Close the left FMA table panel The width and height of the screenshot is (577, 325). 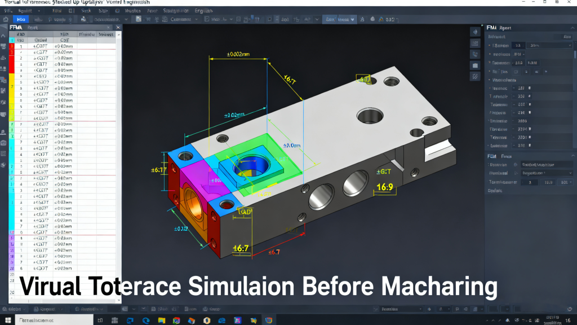(118, 27)
